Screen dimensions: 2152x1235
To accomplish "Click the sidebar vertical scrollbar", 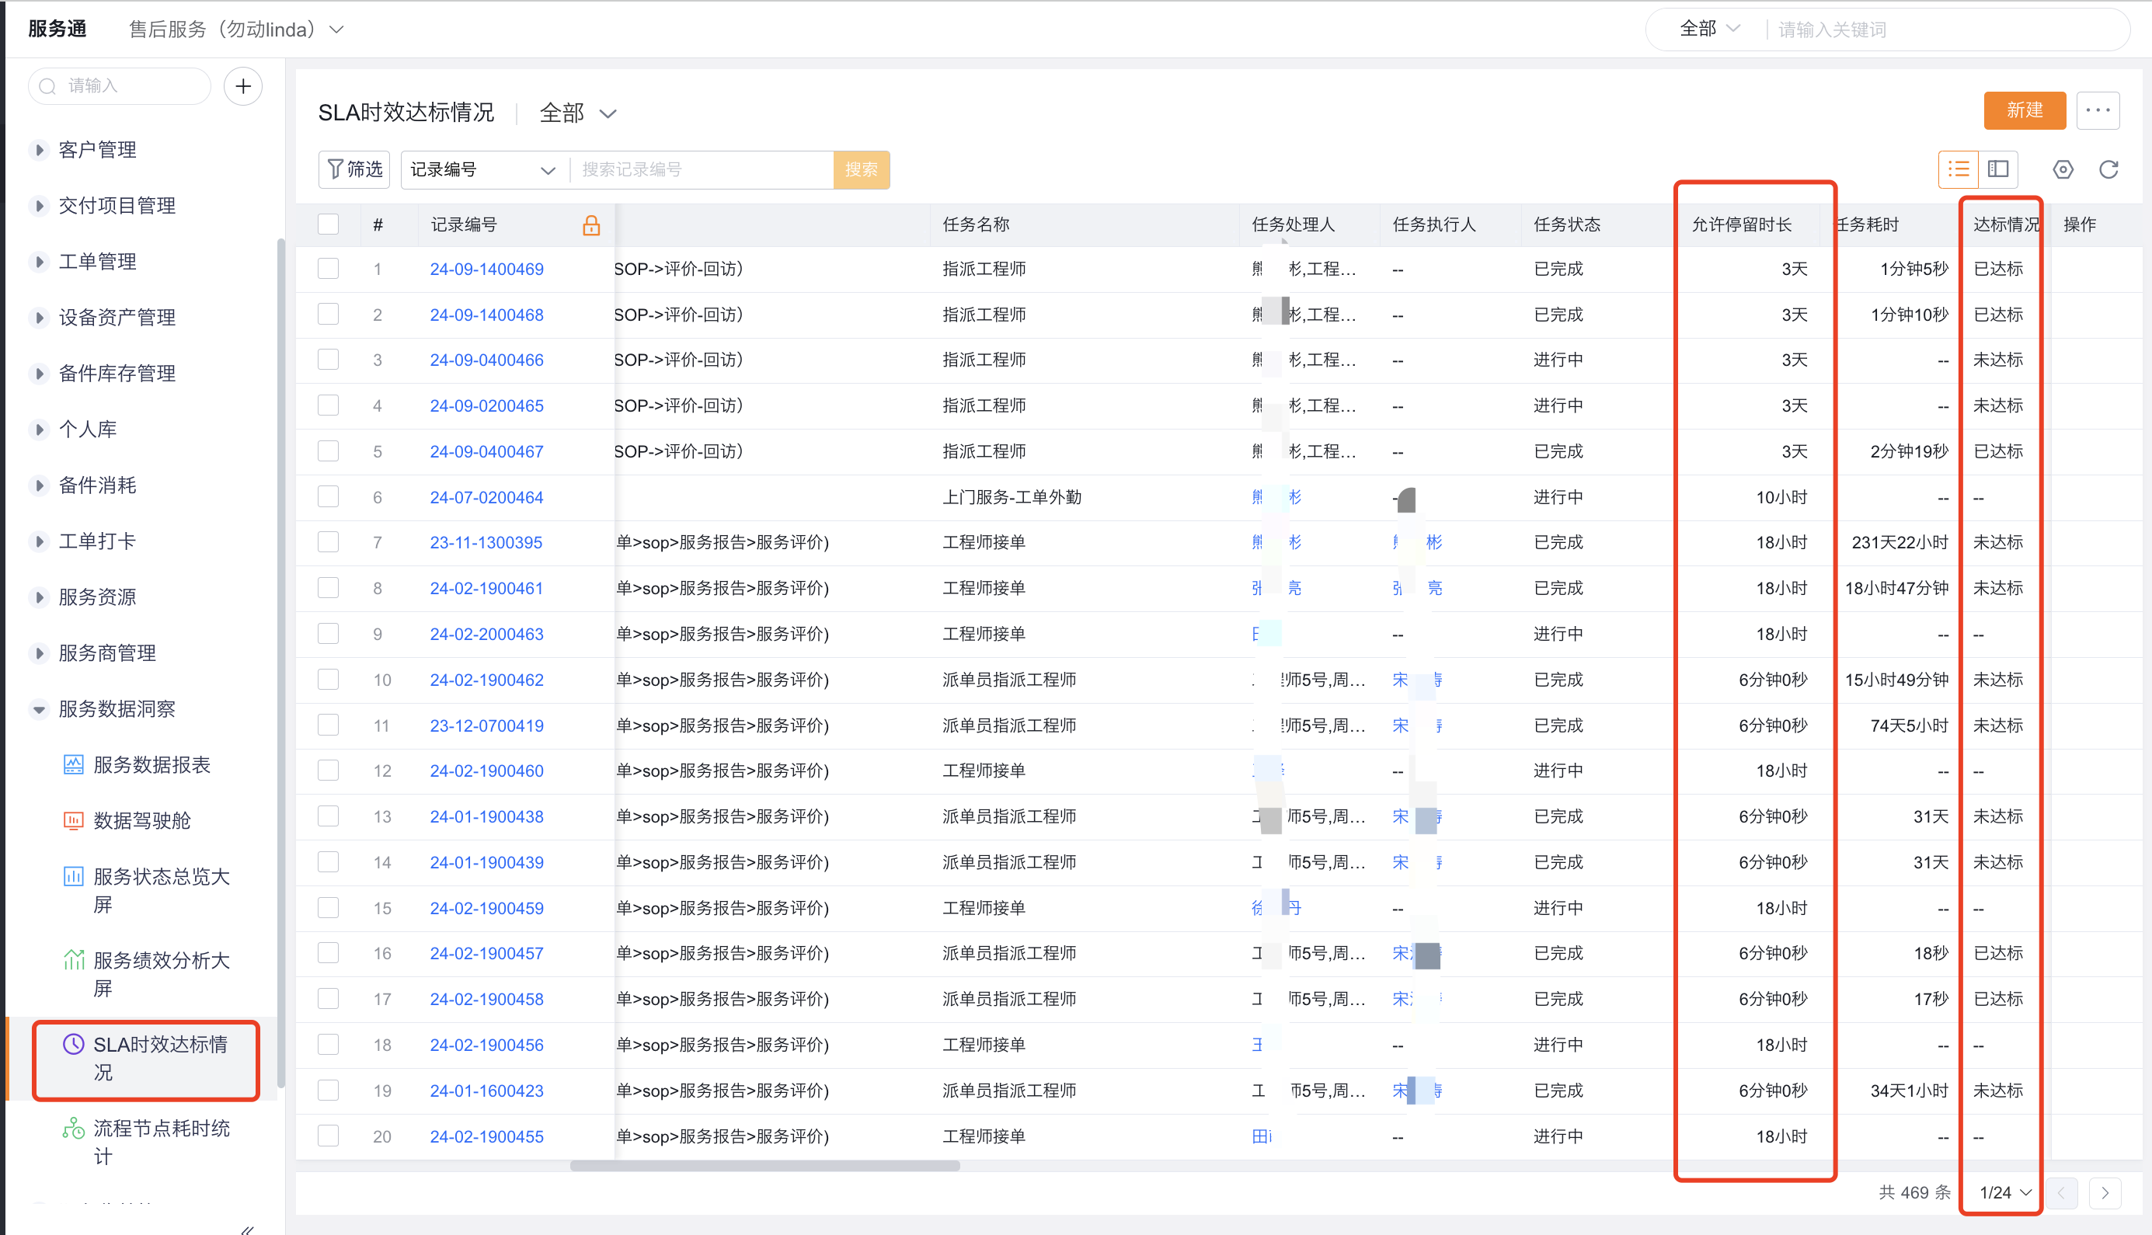I will 280,662.
